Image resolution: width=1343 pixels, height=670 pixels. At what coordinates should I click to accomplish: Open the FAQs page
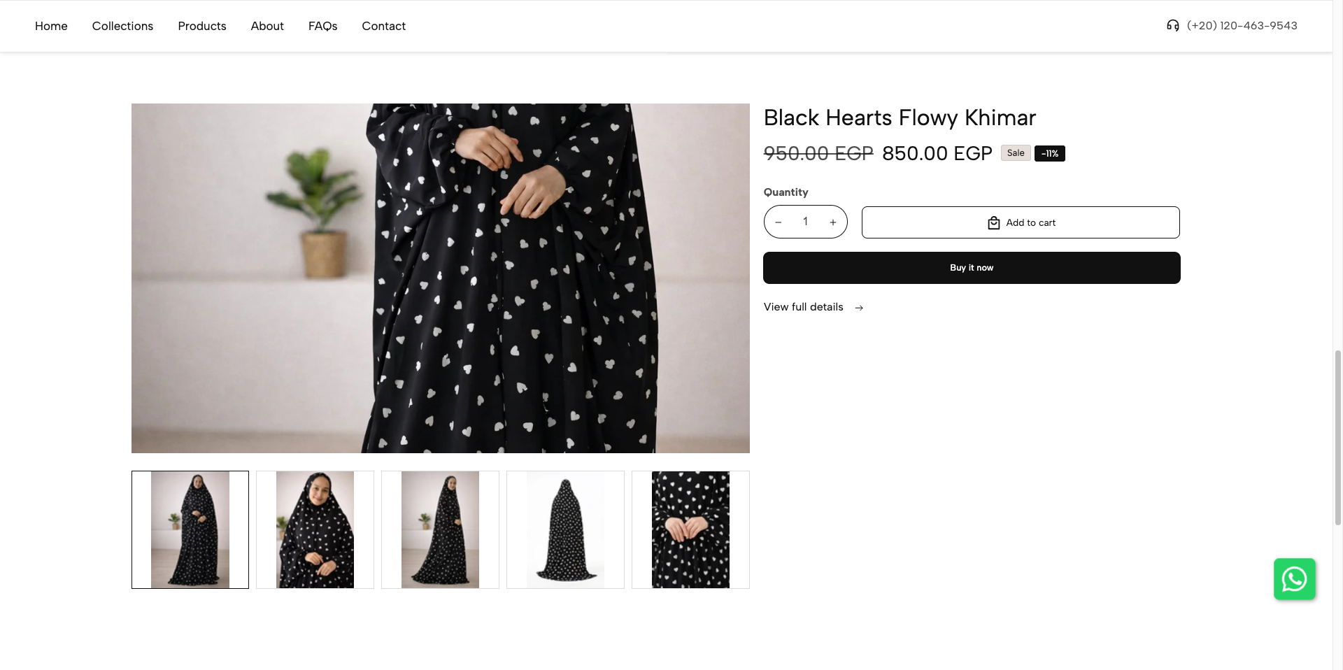(x=322, y=26)
